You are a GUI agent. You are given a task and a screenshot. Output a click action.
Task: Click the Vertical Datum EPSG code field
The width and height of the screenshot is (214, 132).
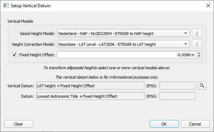pyautogui.click(x=177, y=86)
